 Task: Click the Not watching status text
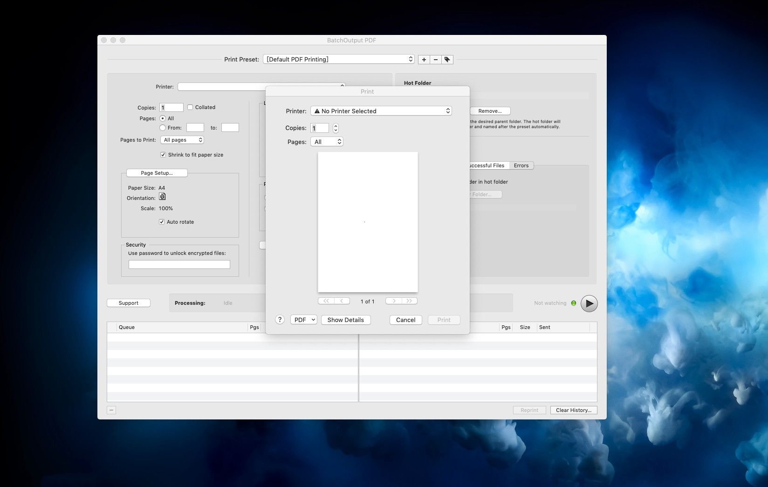tap(550, 303)
